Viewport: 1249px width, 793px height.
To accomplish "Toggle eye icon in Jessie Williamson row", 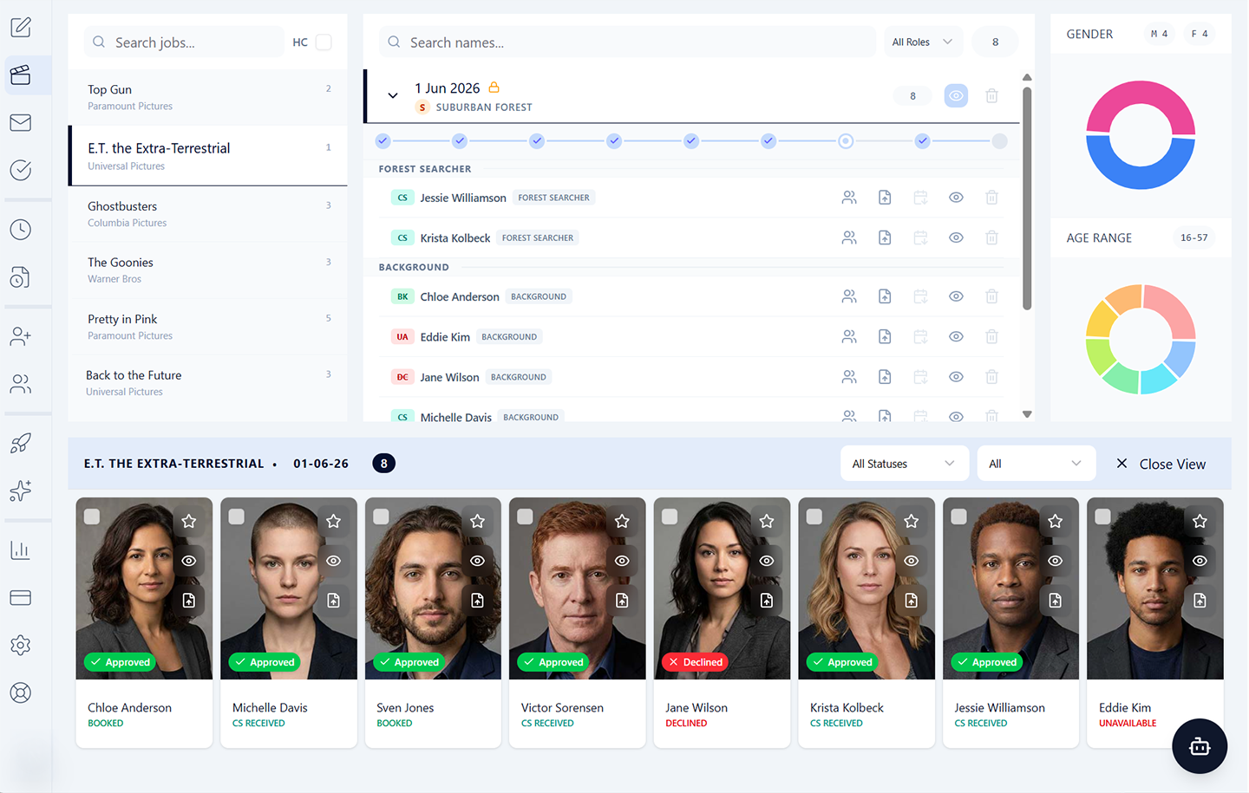I will [x=956, y=198].
